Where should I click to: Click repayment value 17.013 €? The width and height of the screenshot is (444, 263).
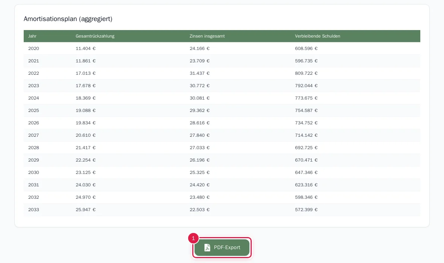pyautogui.click(x=85, y=73)
